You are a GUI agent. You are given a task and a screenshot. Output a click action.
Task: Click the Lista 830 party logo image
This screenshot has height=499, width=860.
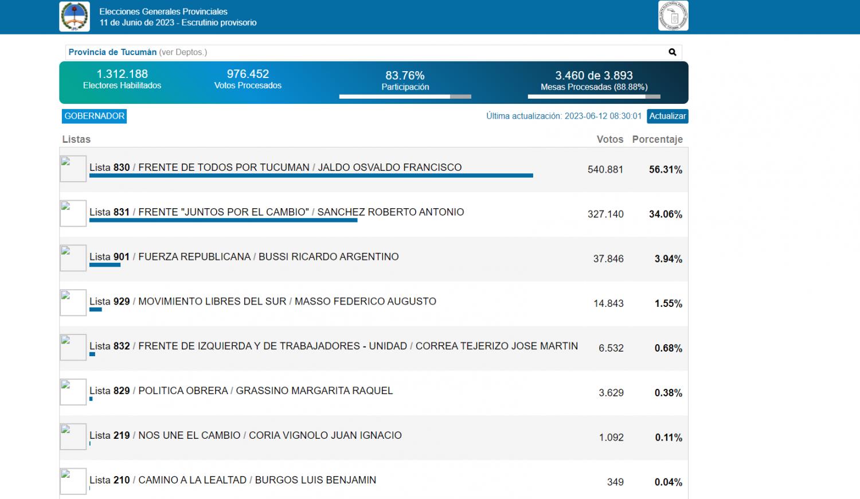point(73,169)
